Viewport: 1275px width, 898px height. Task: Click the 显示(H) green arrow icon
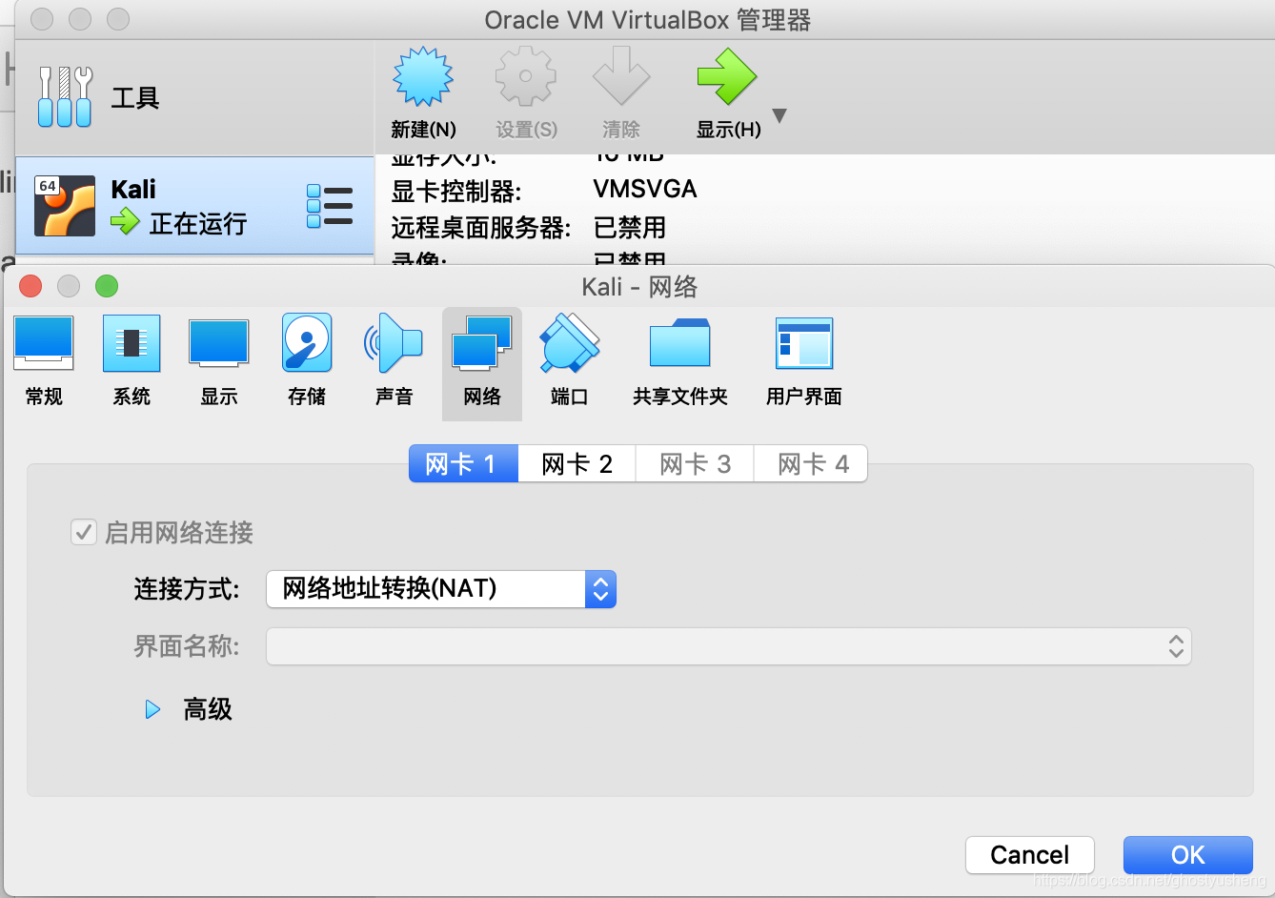[x=727, y=78]
